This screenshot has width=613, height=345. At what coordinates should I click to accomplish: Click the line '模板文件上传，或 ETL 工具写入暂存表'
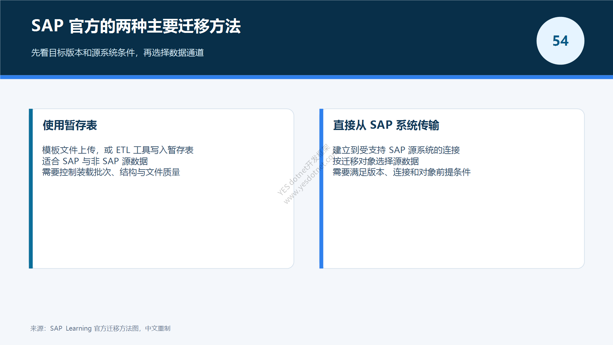pyautogui.click(x=118, y=150)
